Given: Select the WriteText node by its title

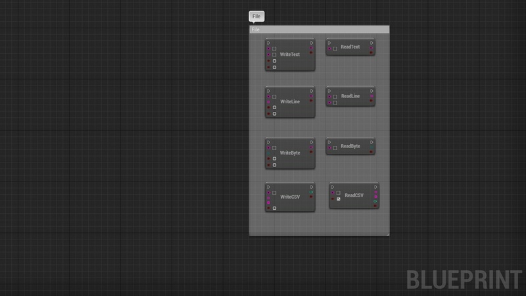Looking at the screenshot, I should tap(290, 55).
